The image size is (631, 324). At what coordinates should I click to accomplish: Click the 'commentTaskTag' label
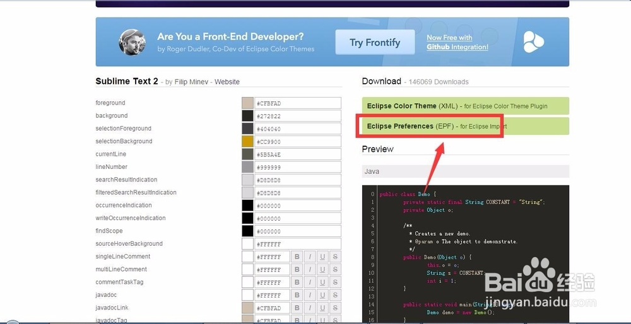click(x=119, y=282)
